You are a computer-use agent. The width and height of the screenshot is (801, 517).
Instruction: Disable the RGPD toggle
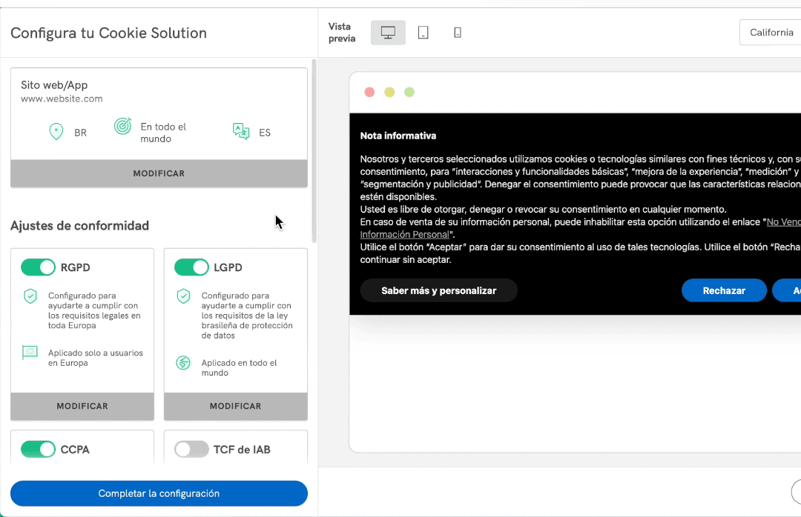(38, 267)
